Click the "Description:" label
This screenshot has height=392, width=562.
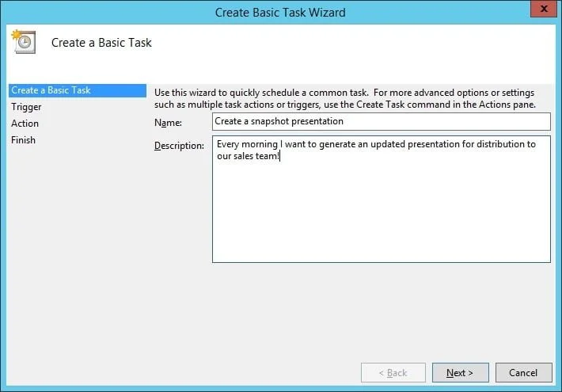tap(180, 144)
